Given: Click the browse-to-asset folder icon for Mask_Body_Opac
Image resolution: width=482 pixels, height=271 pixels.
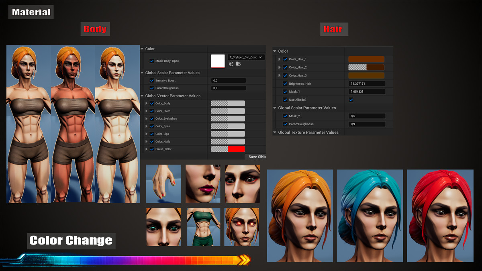Looking at the screenshot, I should [x=238, y=64].
